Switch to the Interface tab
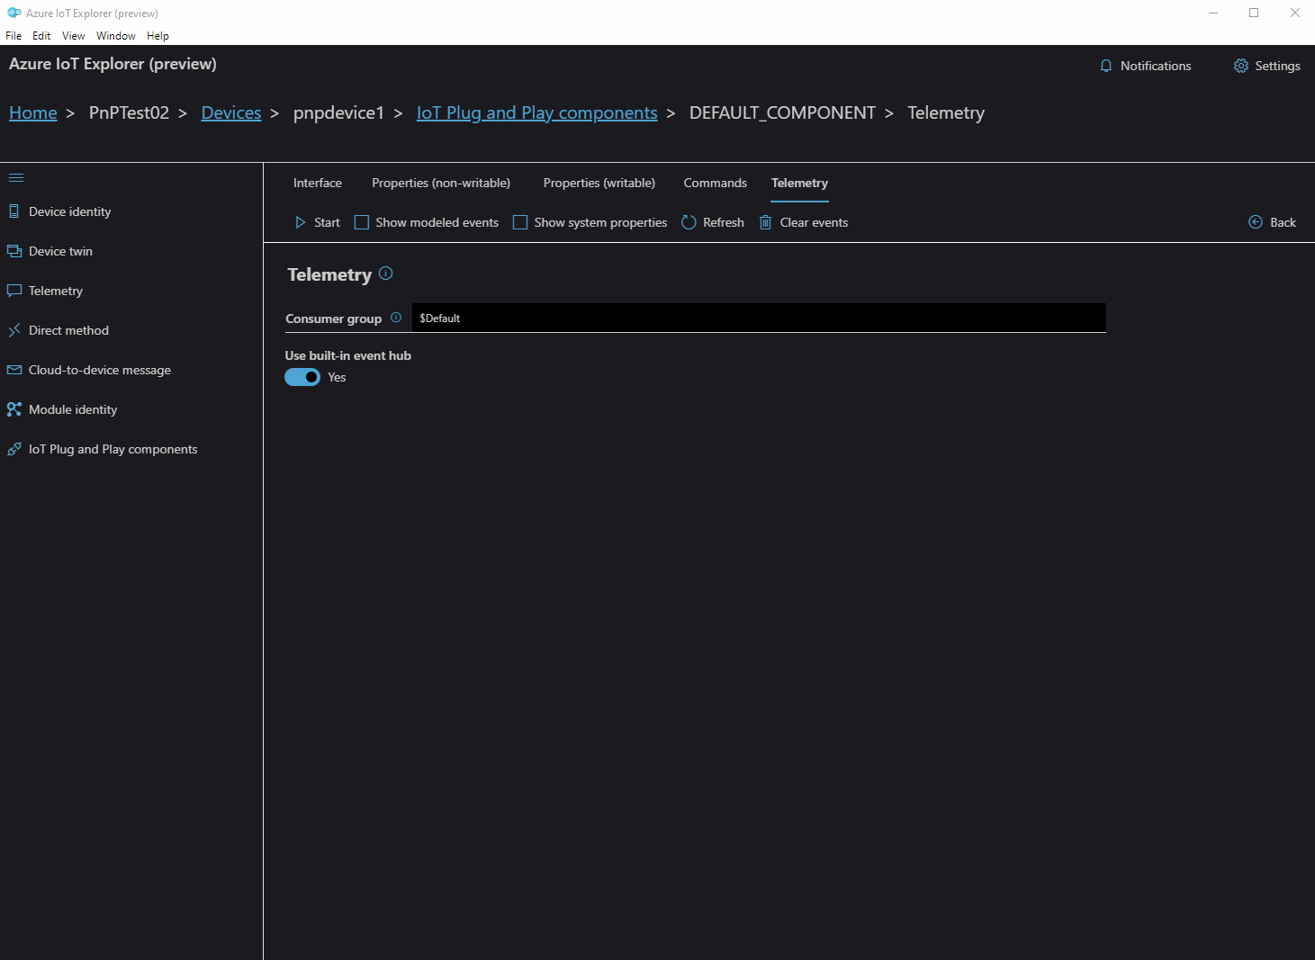The image size is (1315, 960). coord(318,183)
